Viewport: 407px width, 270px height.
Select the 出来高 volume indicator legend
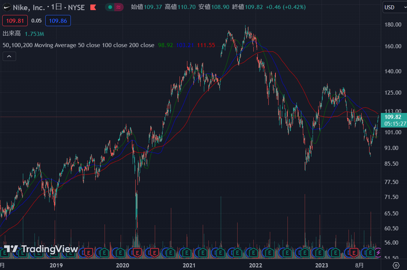pyautogui.click(x=12, y=34)
